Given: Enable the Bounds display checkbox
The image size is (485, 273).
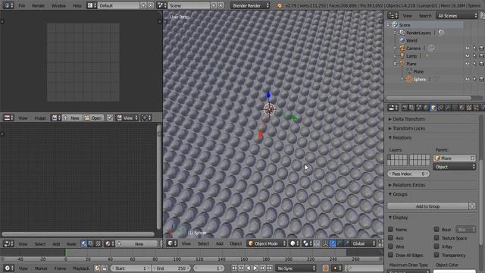Looking at the screenshot, I should click(x=436, y=229).
